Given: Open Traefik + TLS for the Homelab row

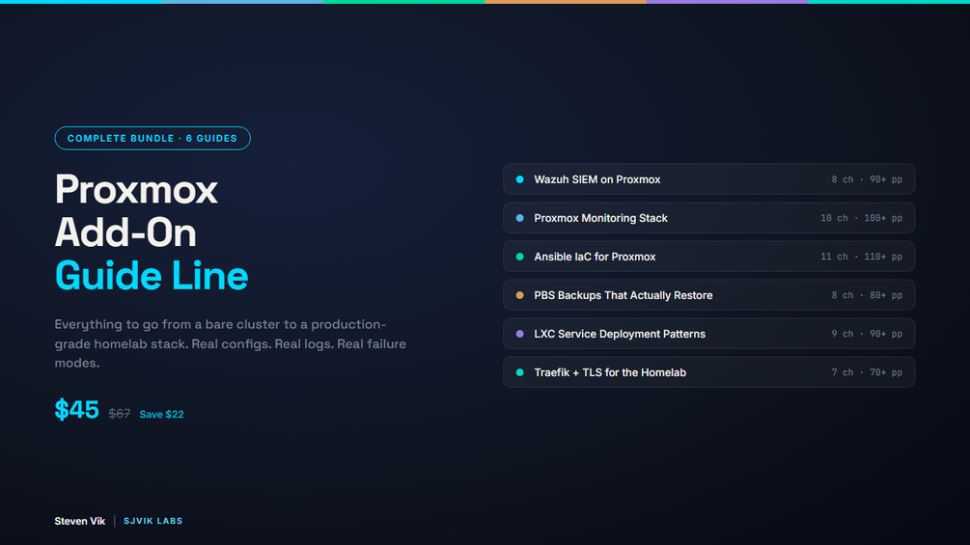Looking at the screenshot, I should (709, 372).
